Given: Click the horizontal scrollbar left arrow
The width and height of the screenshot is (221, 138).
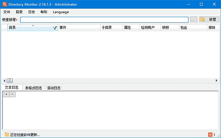Looking at the screenshot, I should [4, 81].
